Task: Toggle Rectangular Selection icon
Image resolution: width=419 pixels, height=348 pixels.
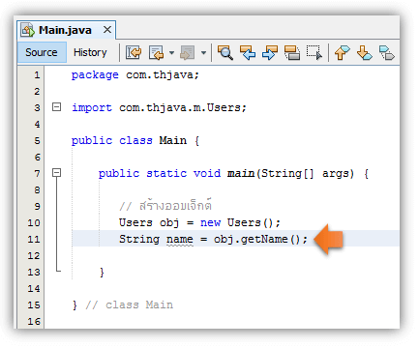Action: pos(314,52)
